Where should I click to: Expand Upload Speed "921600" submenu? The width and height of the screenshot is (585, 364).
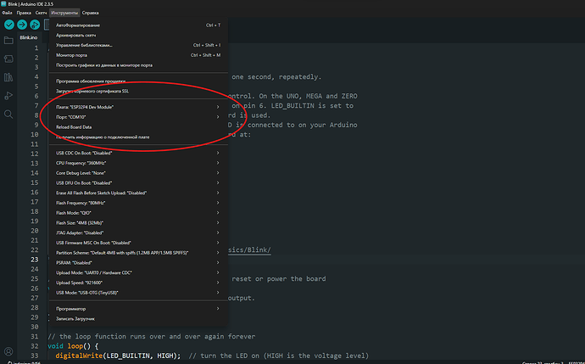coord(138,283)
